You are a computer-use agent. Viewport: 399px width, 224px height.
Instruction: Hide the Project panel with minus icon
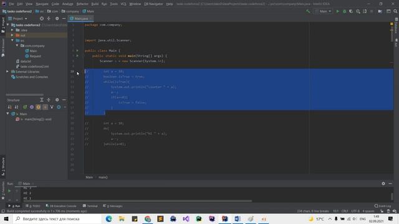(x=64, y=19)
